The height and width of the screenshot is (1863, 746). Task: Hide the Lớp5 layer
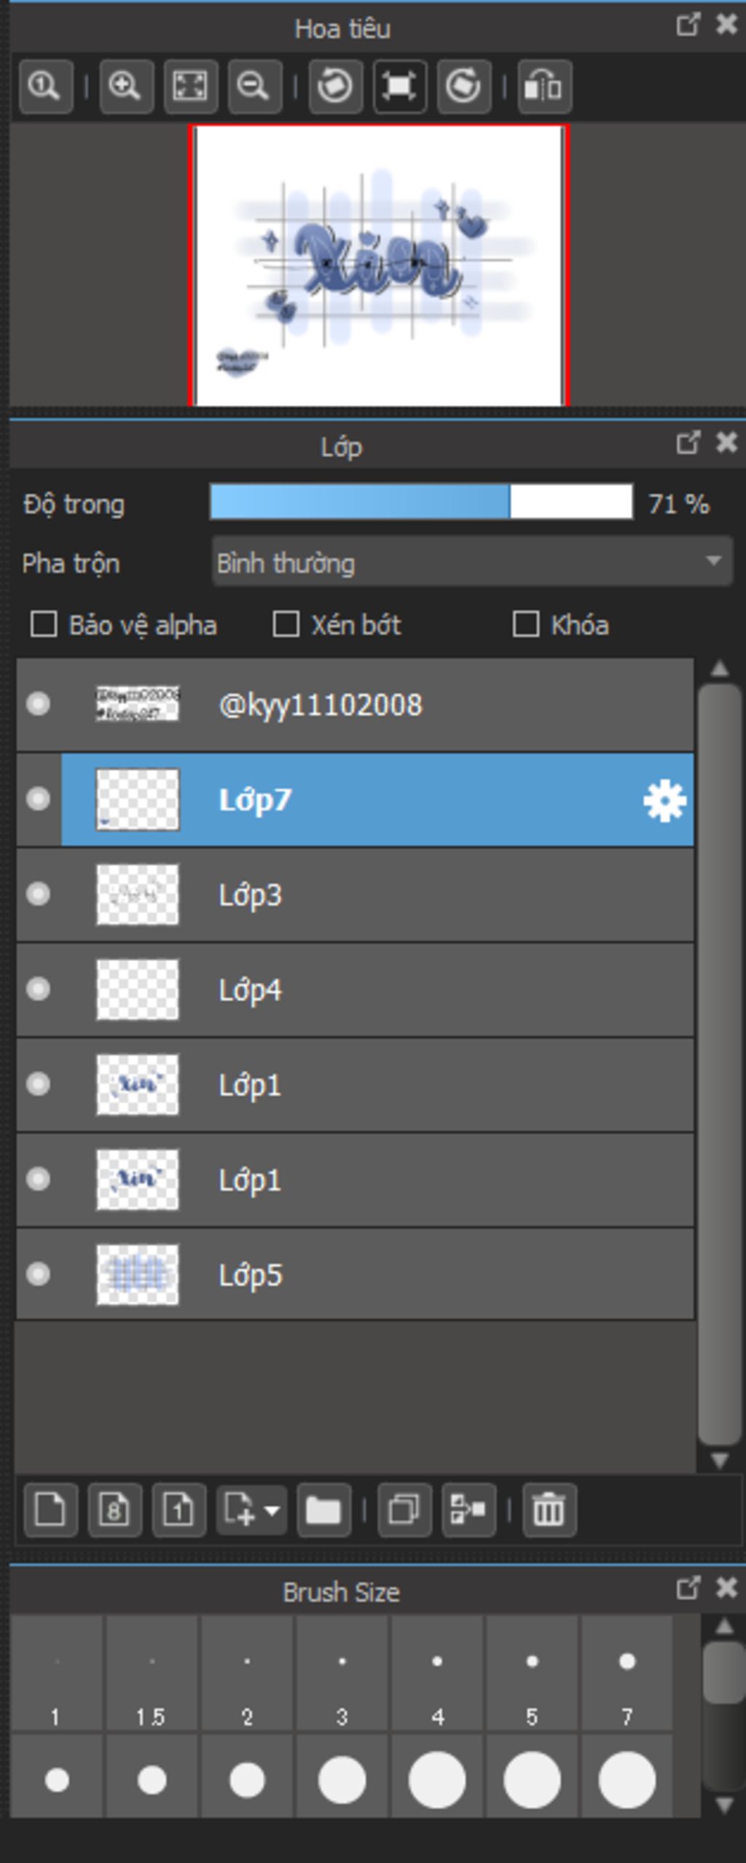[38, 1274]
